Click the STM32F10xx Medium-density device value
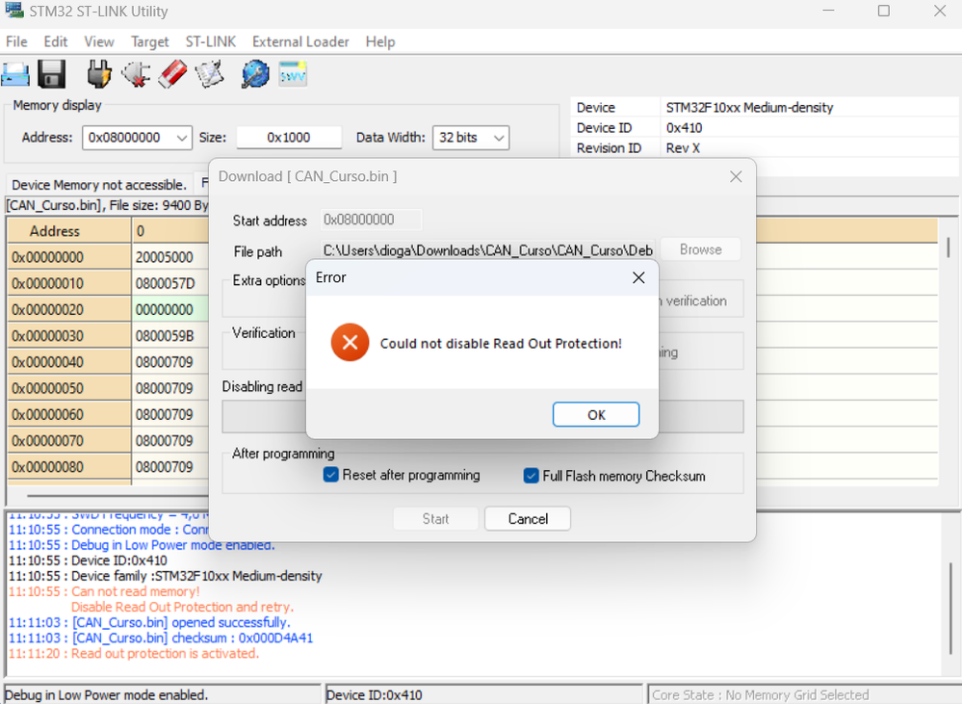962x704 pixels. (x=749, y=108)
